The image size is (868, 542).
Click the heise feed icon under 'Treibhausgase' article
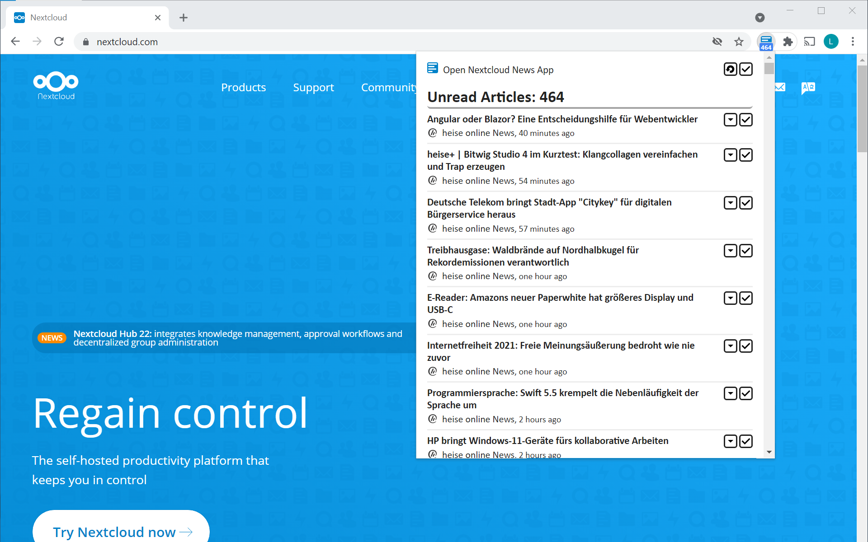[x=433, y=276]
